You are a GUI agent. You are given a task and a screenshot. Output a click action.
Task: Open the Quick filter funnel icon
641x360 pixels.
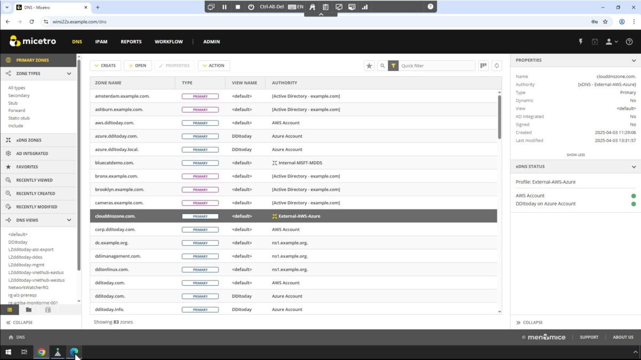click(x=394, y=65)
